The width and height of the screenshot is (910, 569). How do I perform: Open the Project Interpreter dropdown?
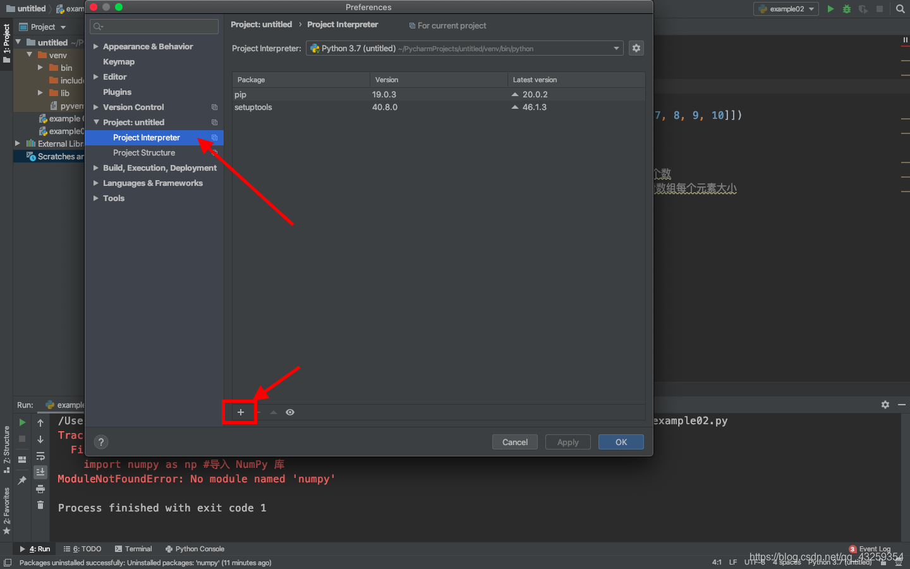click(464, 48)
